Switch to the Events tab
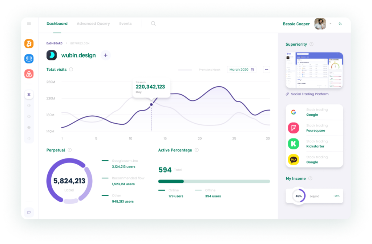 [125, 24]
